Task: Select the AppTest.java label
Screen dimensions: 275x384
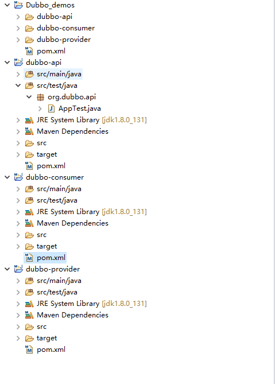Action: [x=80, y=108]
